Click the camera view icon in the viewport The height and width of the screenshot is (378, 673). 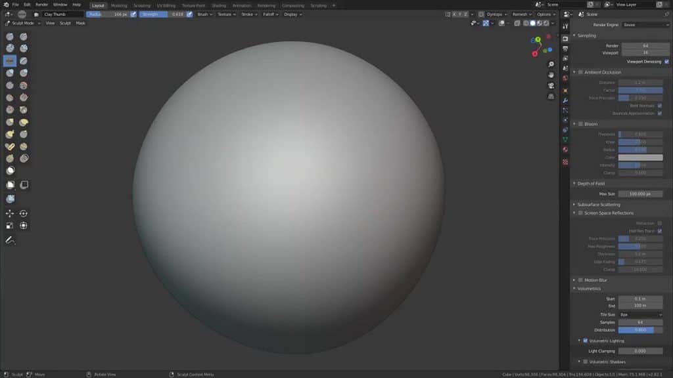point(551,85)
